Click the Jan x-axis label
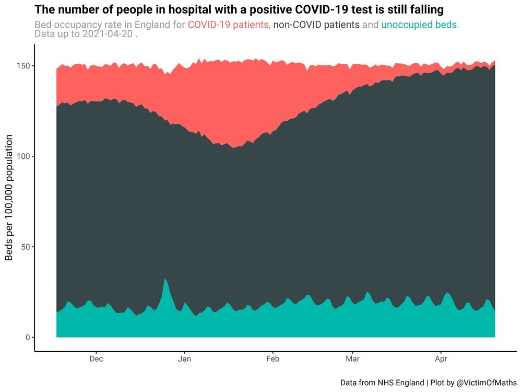The width and height of the screenshot is (522, 392). pyautogui.click(x=184, y=359)
